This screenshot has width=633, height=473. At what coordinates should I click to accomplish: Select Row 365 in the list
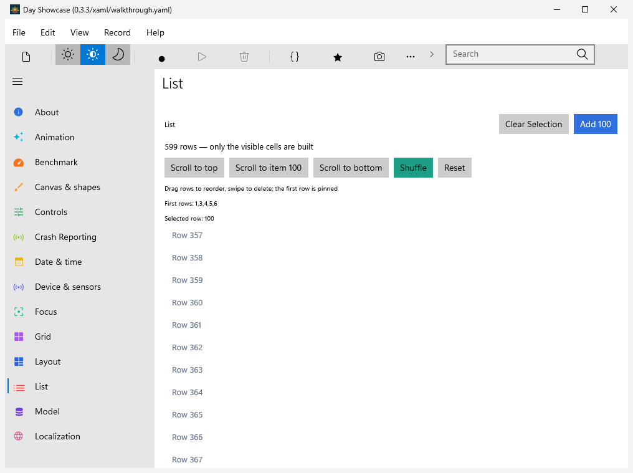[x=391, y=415]
